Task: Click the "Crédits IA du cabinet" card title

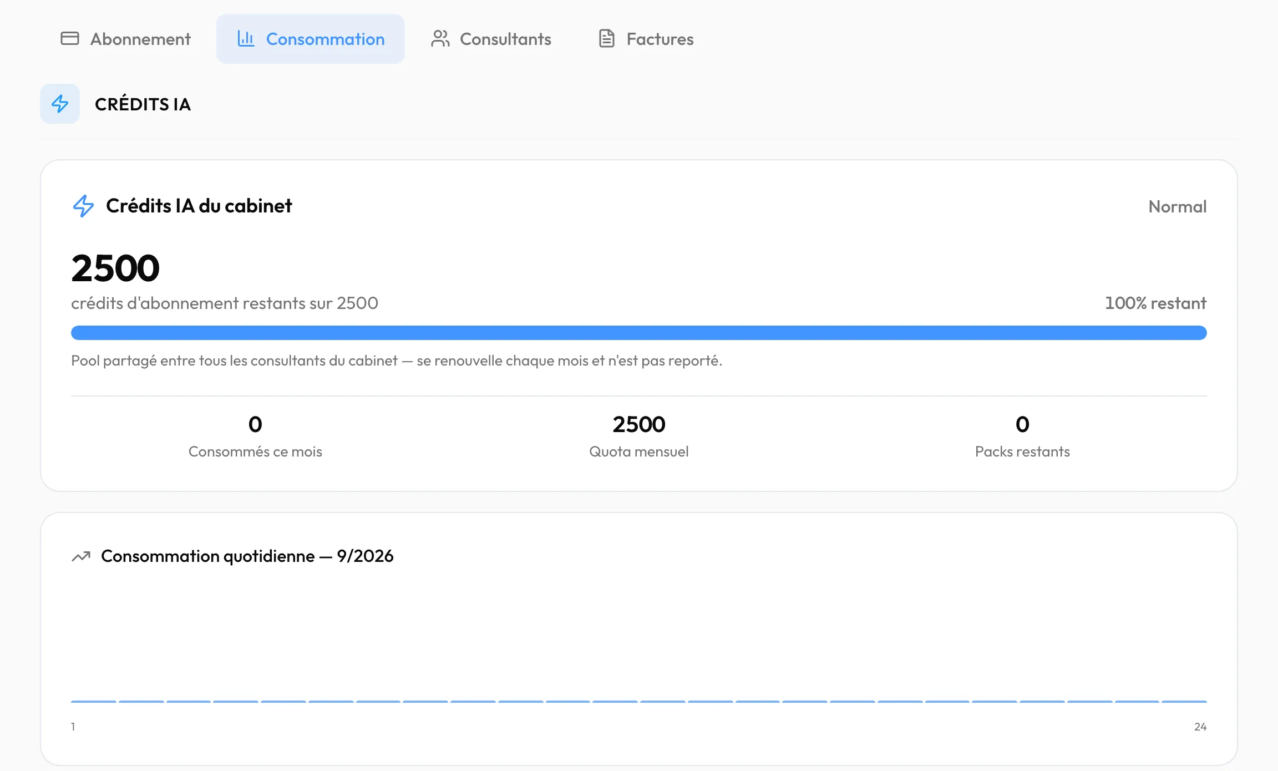Action: pyautogui.click(x=199, y=206)
